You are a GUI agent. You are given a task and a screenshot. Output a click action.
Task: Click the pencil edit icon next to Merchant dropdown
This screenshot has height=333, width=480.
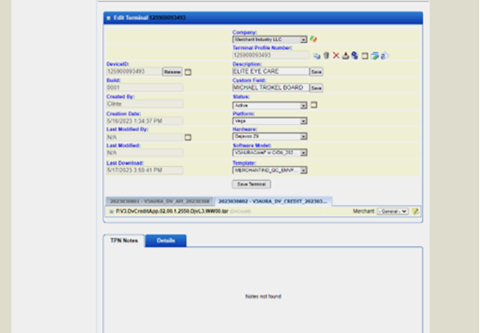(x=415, y=212)
